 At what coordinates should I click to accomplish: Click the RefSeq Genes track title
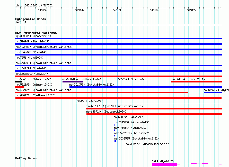tap(26, 158)
